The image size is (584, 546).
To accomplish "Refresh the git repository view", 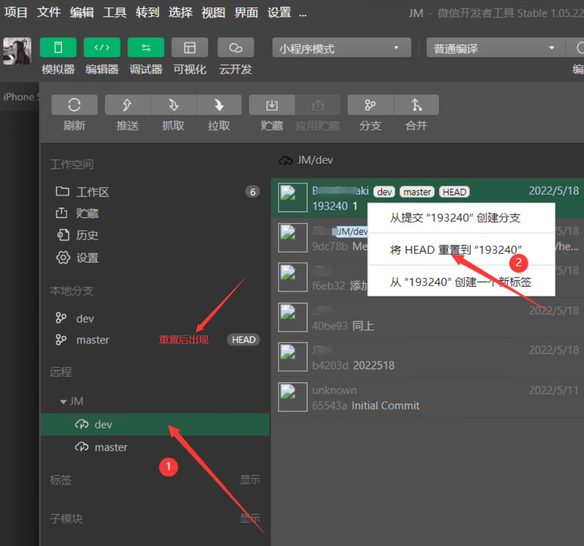I will pos(75,105).
